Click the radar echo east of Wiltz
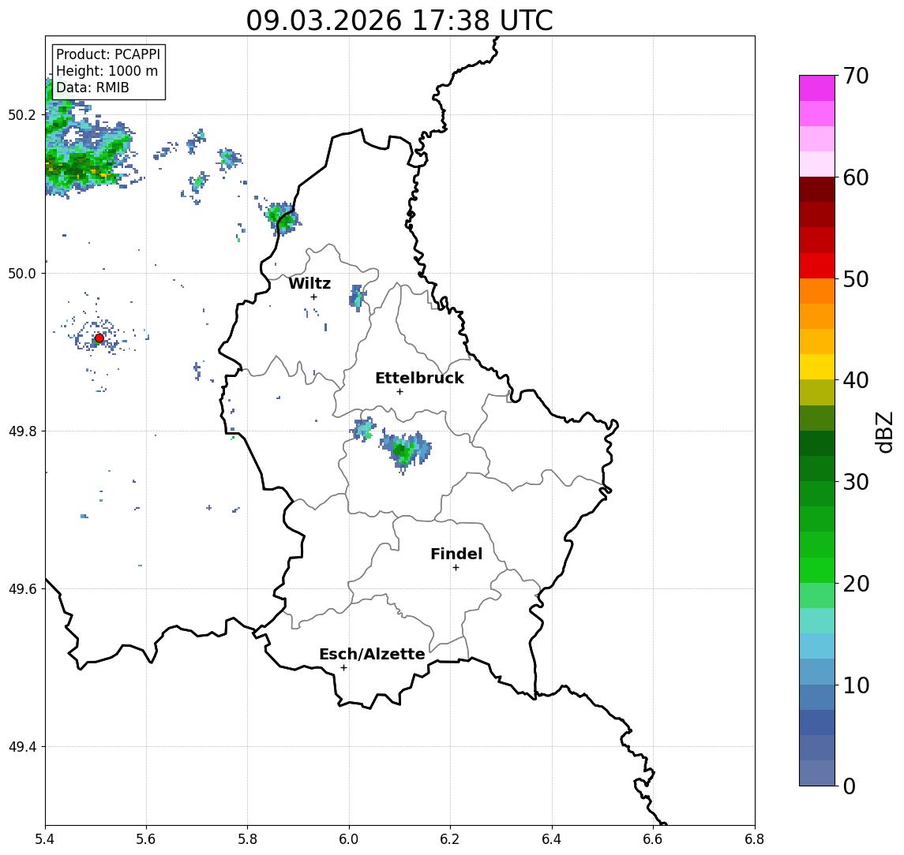The height and width of the screenshot is (855, 904). (358, 297)
